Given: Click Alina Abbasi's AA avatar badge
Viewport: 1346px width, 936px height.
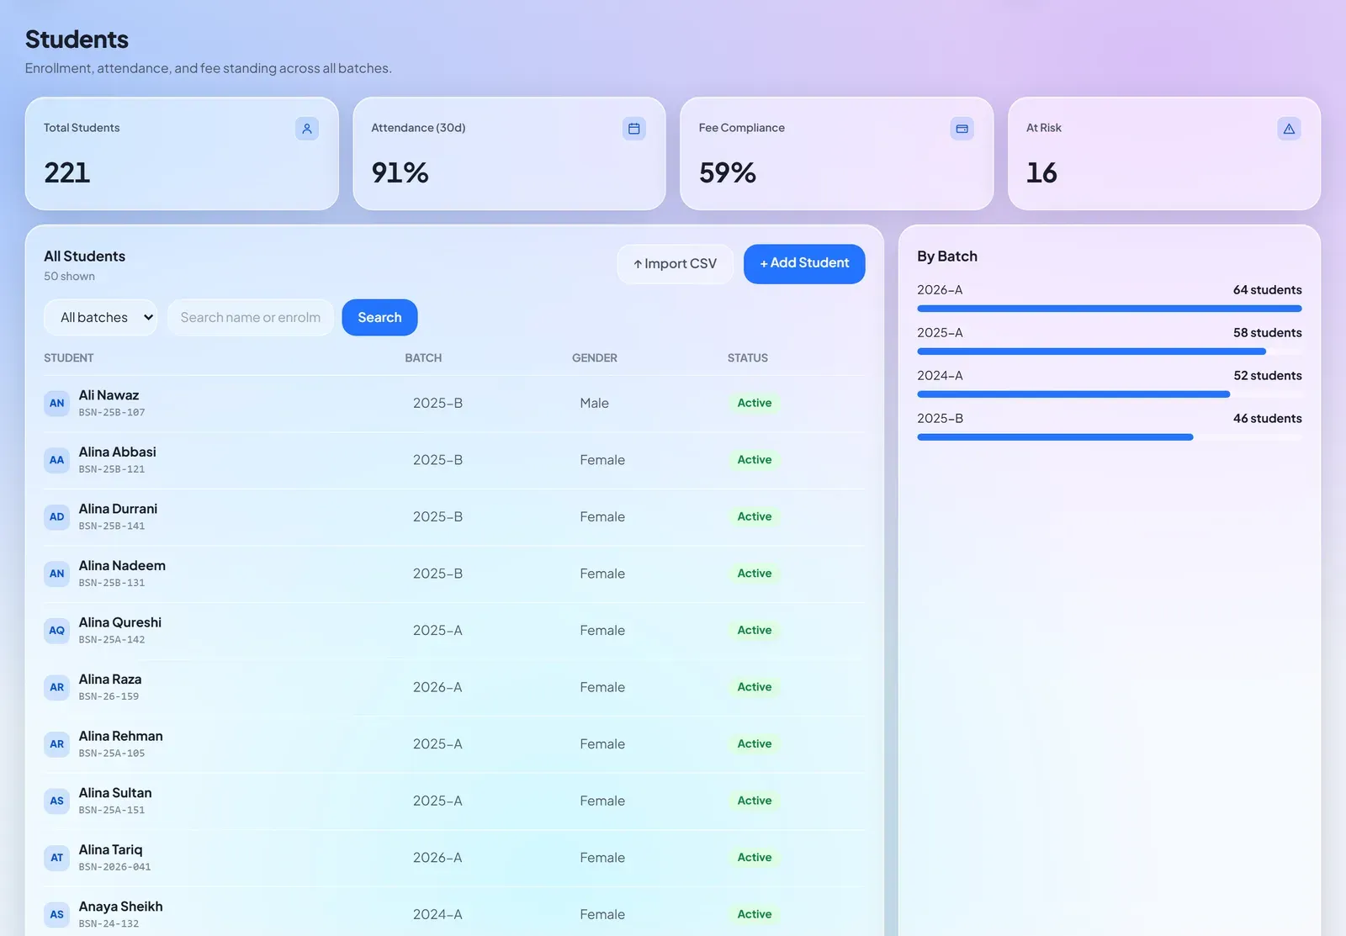Looking at the screenshot, I should (56, 460).
